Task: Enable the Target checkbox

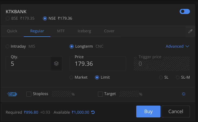Action: pos(100,94)
